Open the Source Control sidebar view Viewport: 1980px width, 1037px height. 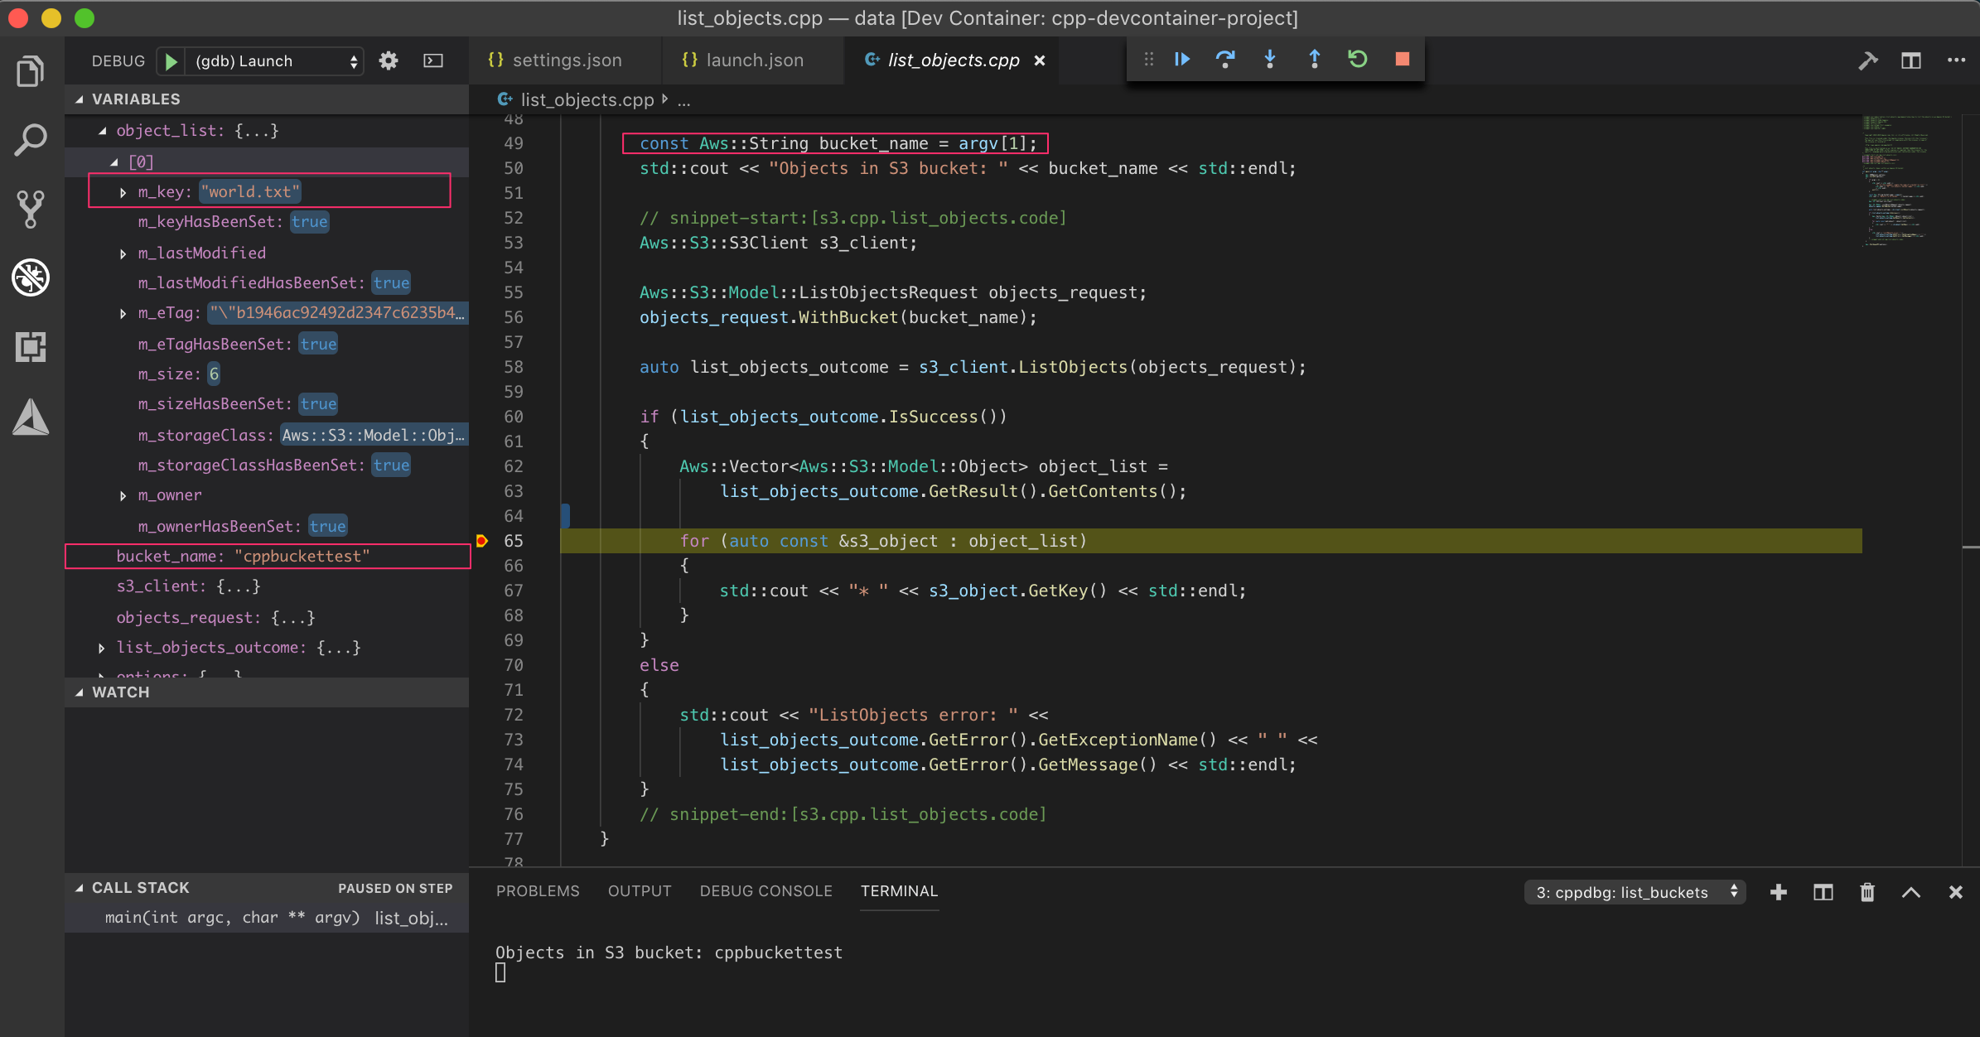(31, 209)
